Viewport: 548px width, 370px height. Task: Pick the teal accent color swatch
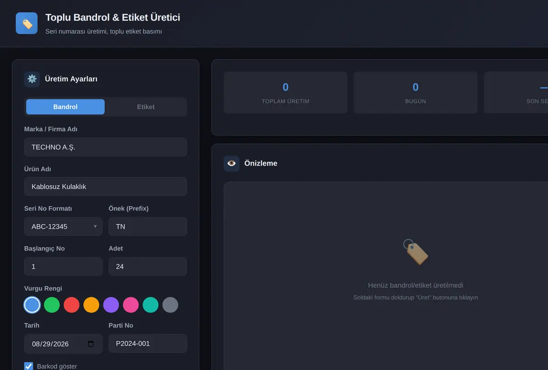(151, 305)
